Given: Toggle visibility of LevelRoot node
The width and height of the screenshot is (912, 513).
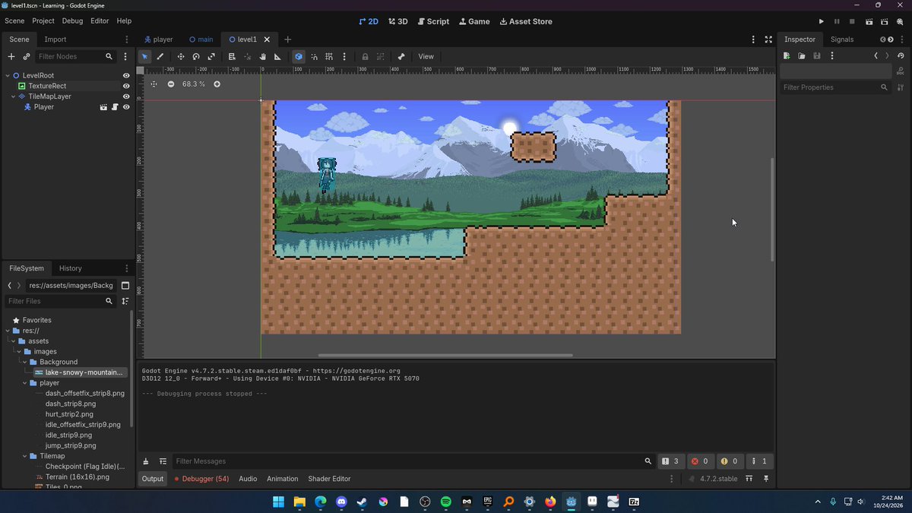Looking at the screenshot, I should (126, 76).
